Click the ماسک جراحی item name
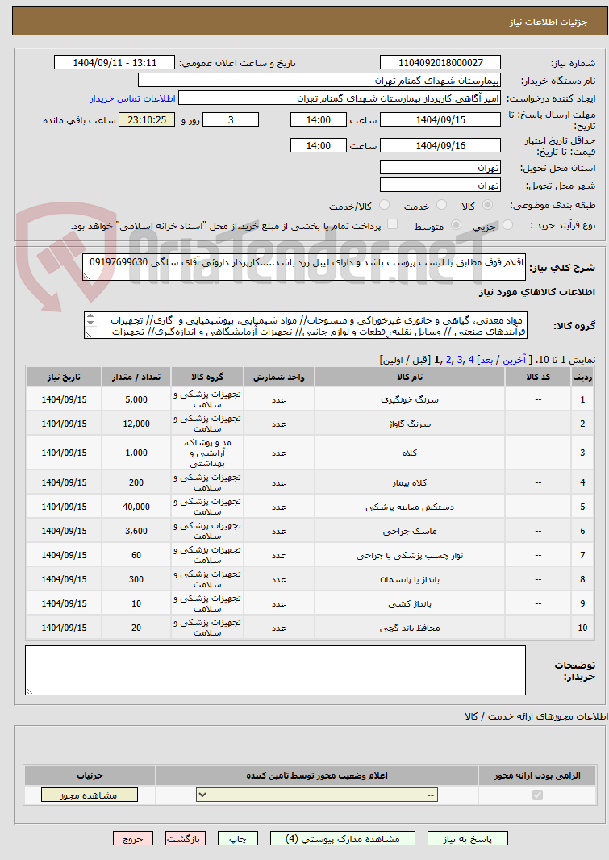The width and height of the screenshot is (609, 860). click(x=410, y=532)
